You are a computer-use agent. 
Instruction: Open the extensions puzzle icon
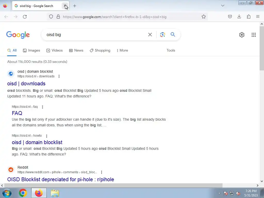(249, 16)
